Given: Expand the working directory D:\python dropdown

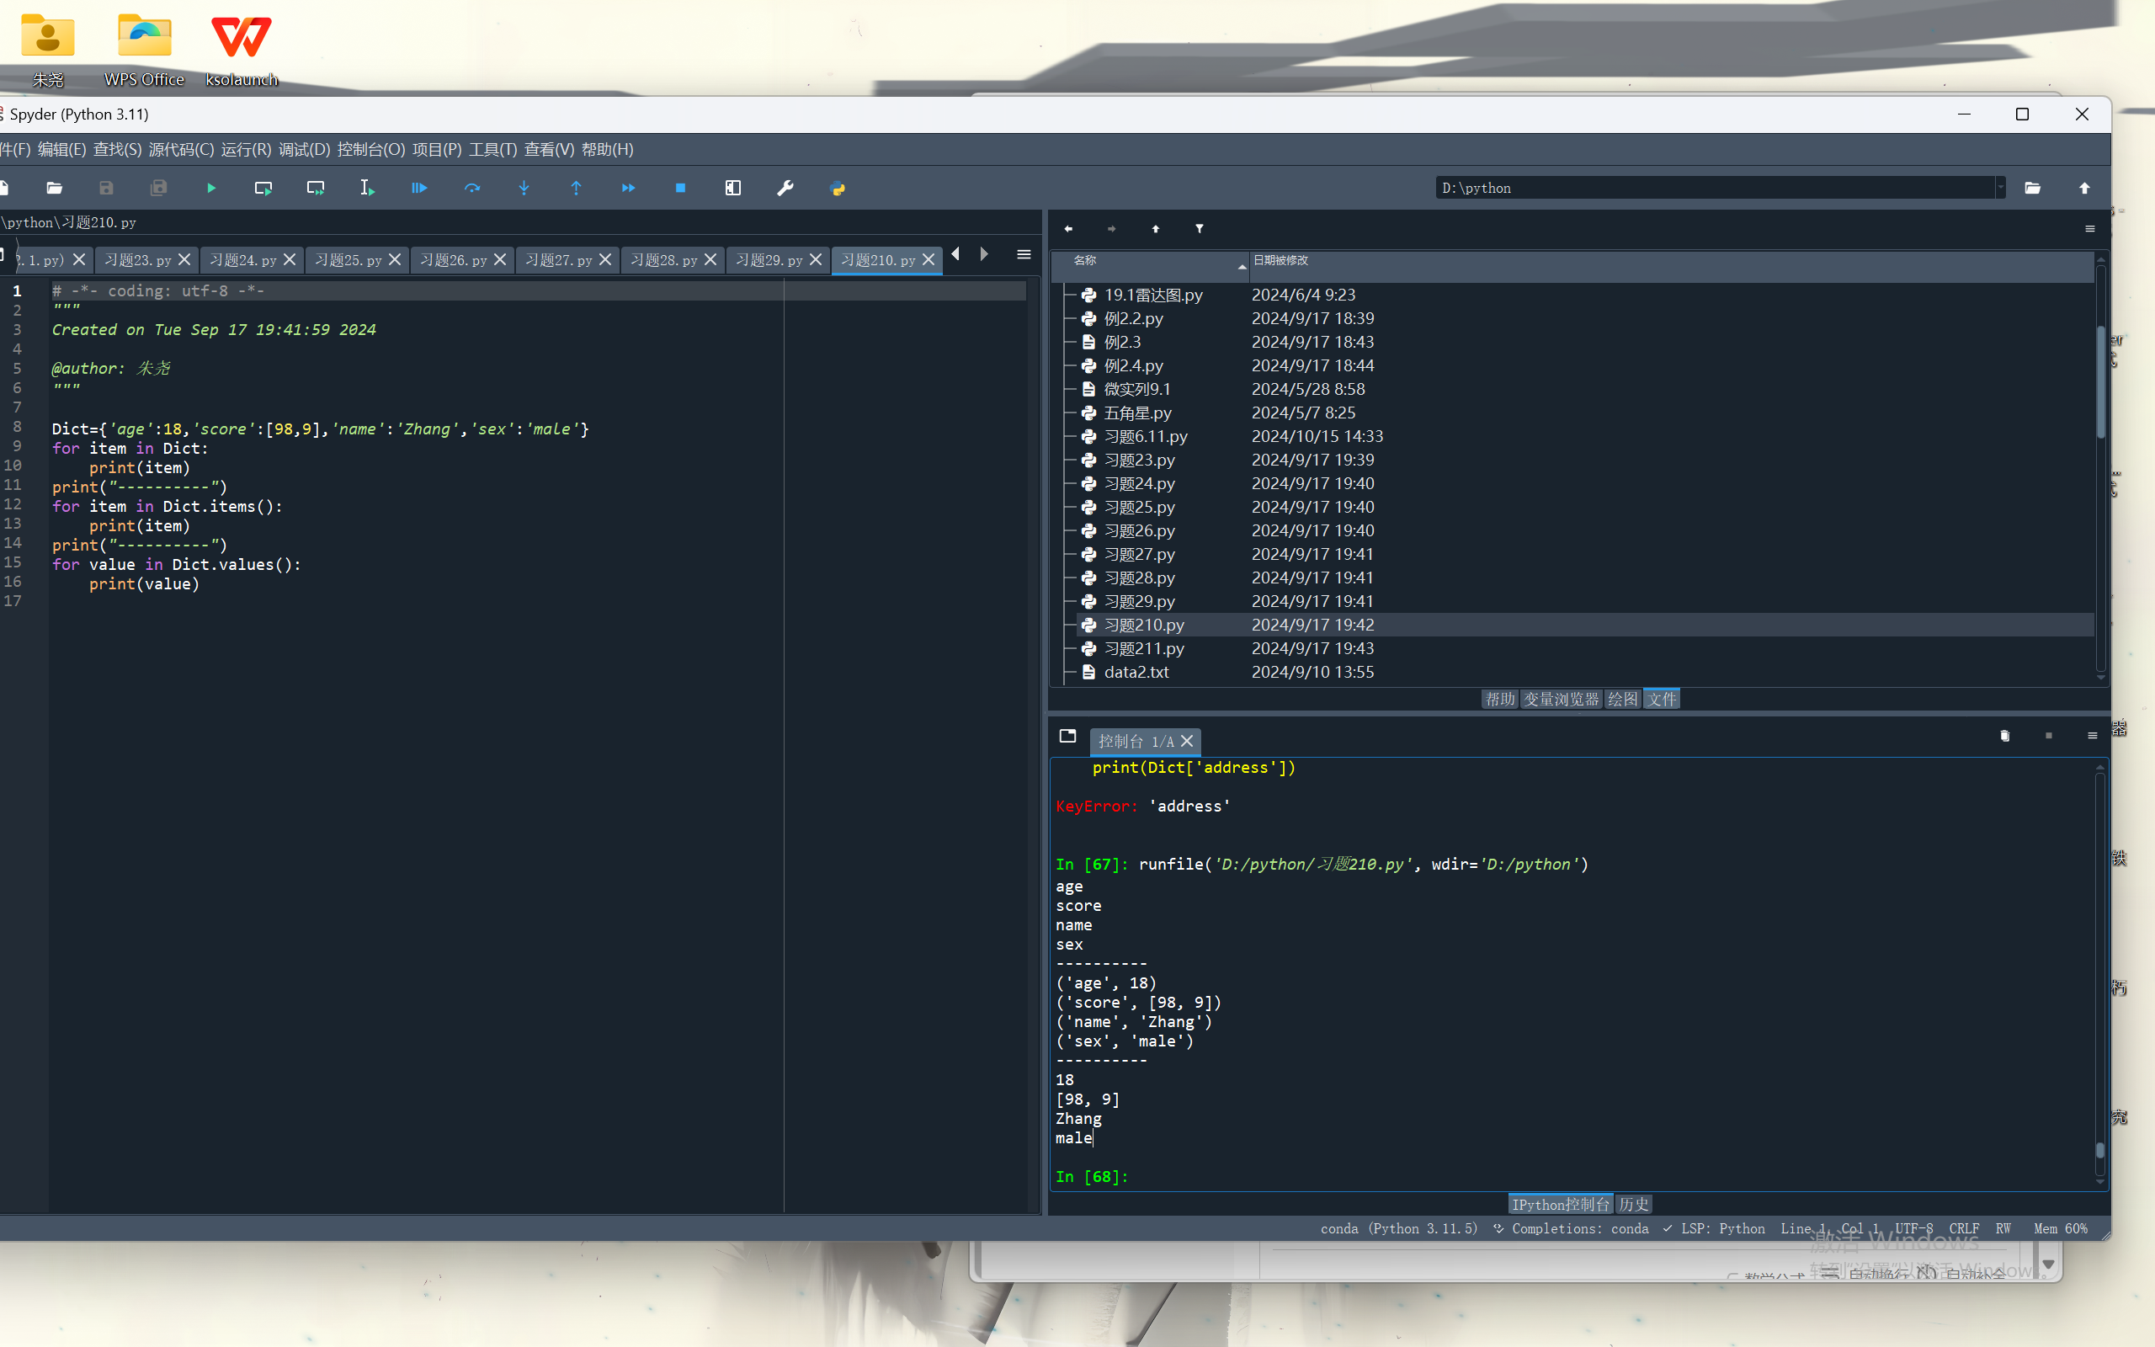Looking at the screenshot, I should 2000,188.
